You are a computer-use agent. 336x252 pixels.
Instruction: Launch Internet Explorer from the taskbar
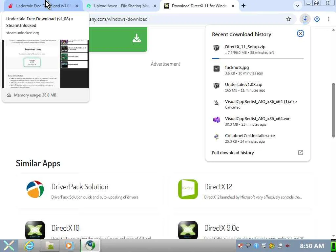[29, 245]
